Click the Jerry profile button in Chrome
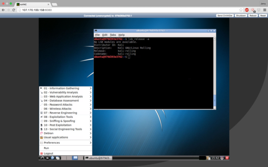 coord(263,4)
